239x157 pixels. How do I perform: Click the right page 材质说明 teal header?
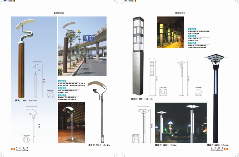[x=193, y=29]
